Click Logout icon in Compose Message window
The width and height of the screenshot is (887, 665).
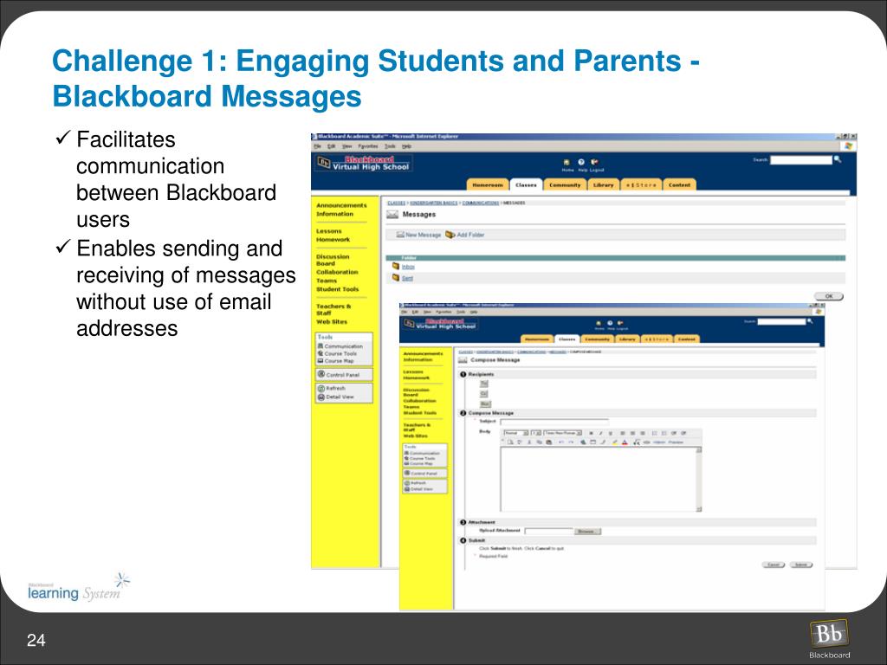coord(620,323)
